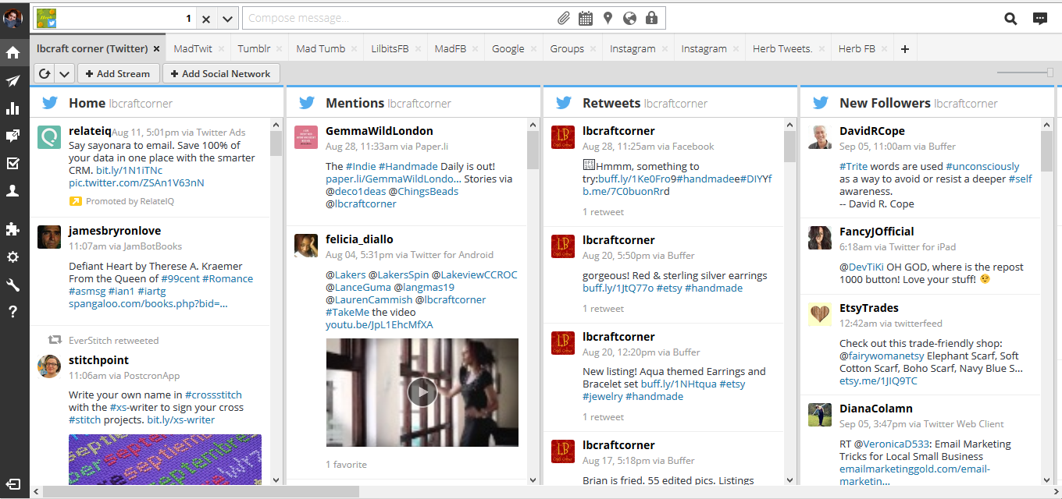This screenshot has height=499, width=1062.
Task: Switch to the MadTwit tab
Action: click(193, 48)
